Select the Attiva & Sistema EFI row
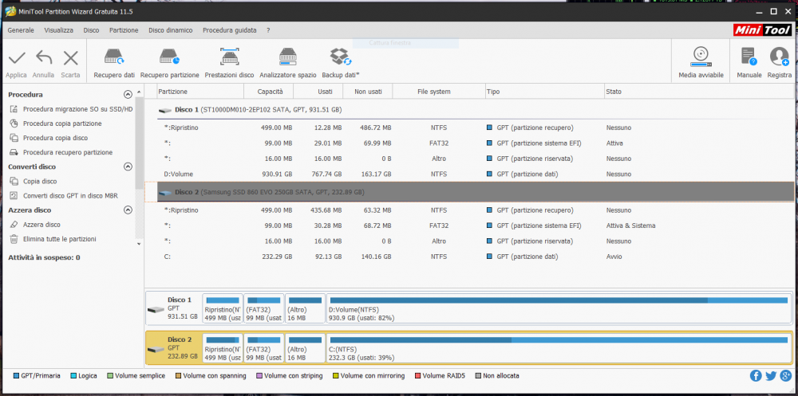 coord(476,225)
